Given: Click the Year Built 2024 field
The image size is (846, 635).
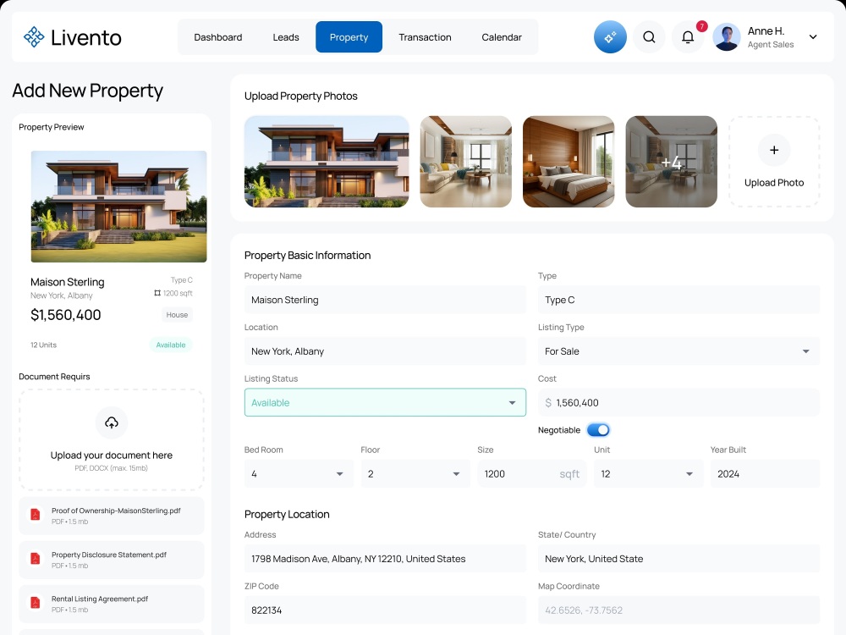Looking at the screenshot, I should pos(765,473).
